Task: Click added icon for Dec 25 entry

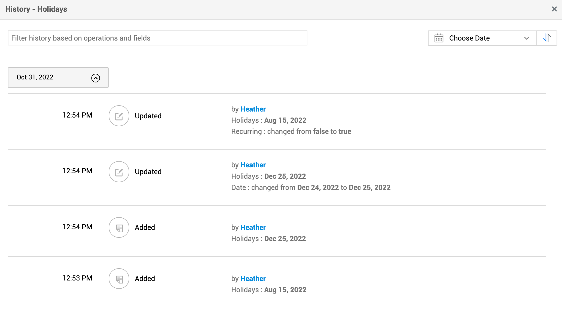Action: pos(119,228)
